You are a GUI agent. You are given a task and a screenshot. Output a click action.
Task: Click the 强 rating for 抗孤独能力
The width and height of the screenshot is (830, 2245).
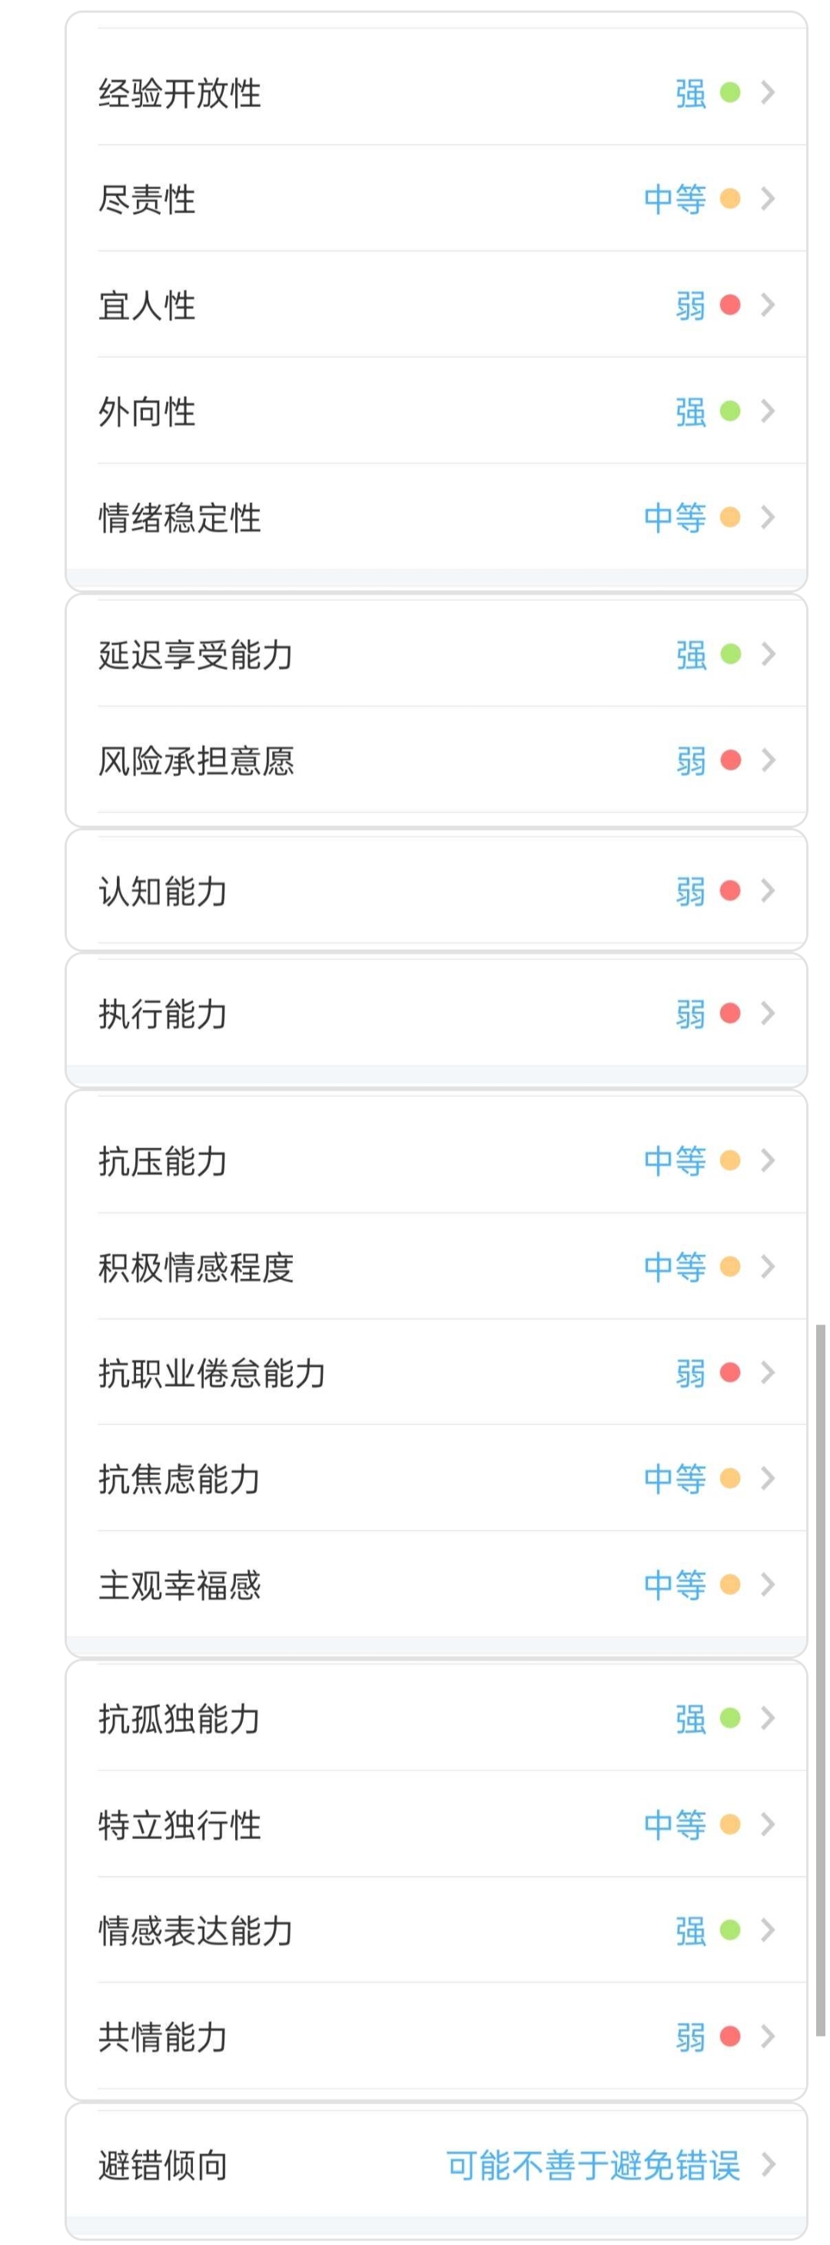tap(691, 1719)
